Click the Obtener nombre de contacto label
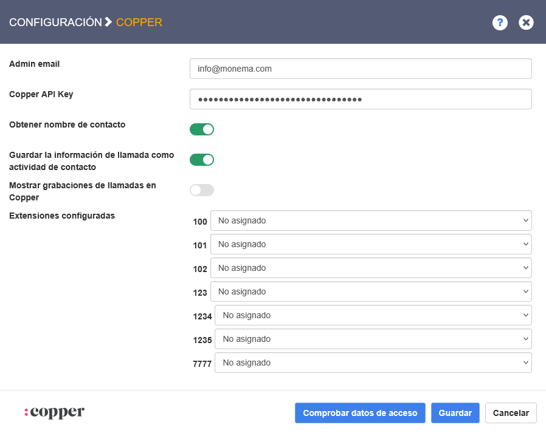Image resolution: width=546 pixels, height=436 pixels. [x=67, y=124]
